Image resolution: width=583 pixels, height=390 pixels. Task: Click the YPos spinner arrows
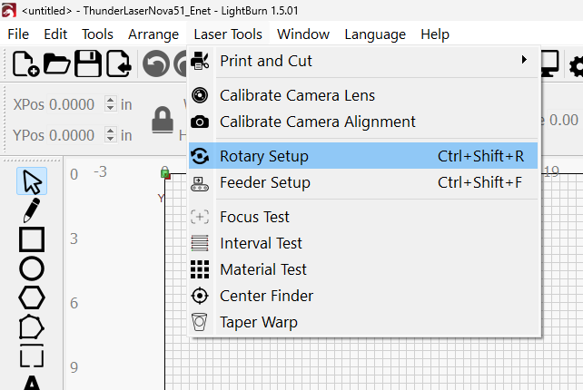coord(110,134)
